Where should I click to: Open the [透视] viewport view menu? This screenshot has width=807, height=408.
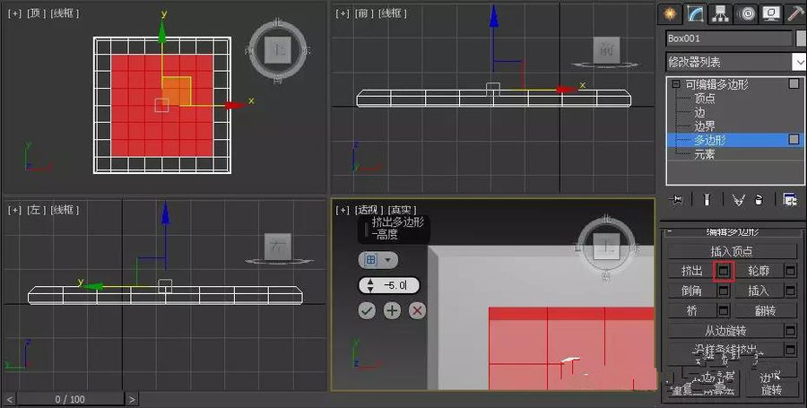(x=369, y=210)
